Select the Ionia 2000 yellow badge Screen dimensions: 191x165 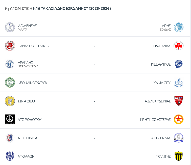10,101
